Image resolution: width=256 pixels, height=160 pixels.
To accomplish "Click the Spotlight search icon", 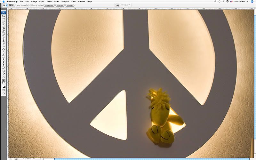I will (x=253, y=2).
